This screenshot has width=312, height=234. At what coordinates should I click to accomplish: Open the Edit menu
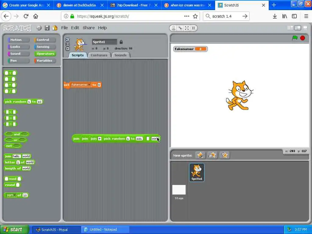75,28
